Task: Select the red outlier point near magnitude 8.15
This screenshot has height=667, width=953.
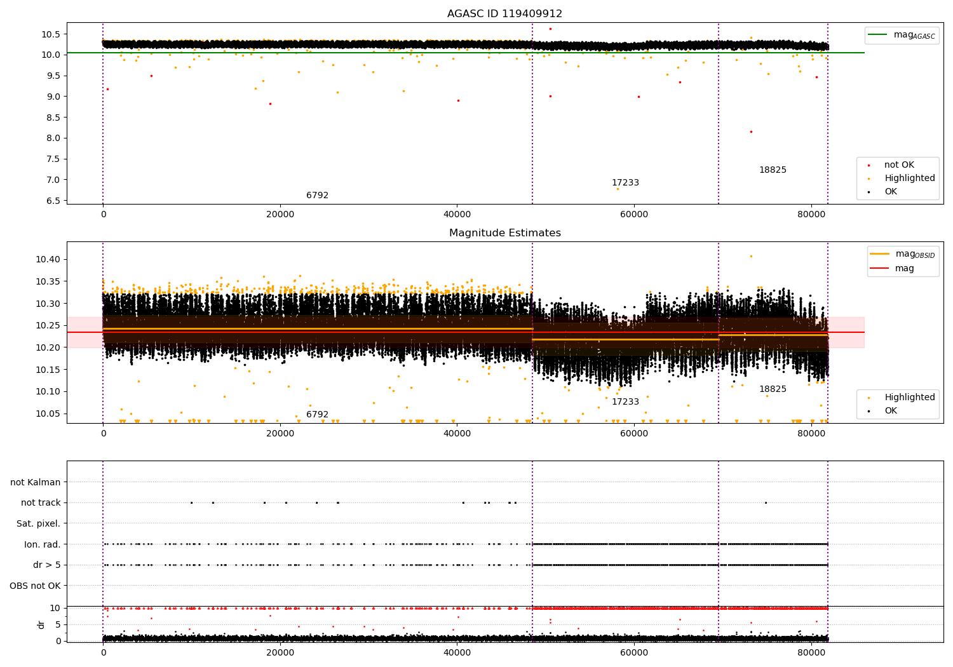Action: (750, 132)
